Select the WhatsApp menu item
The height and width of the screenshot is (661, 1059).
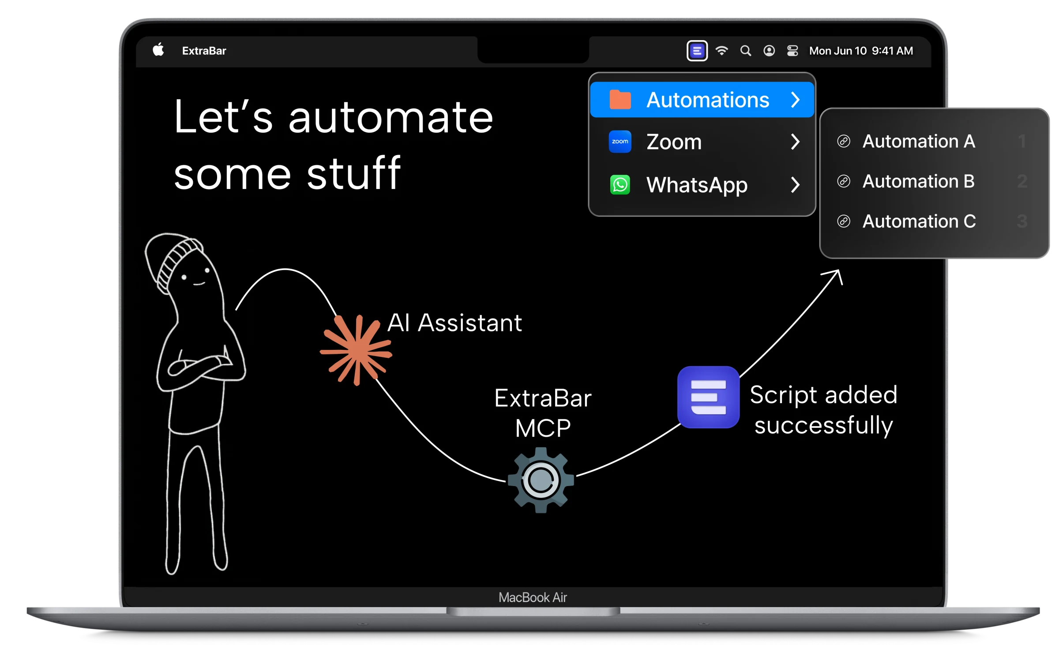[x=702, y=185]
